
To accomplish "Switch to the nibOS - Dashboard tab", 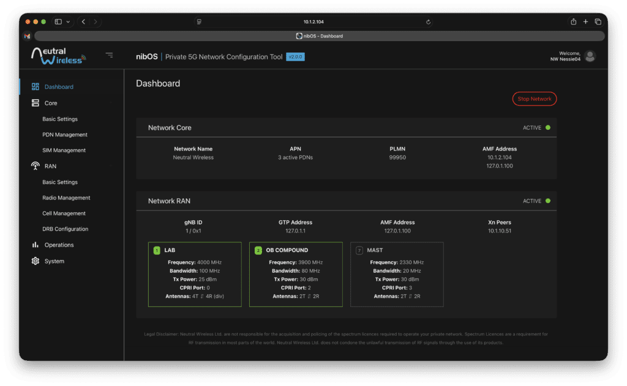I will [x=319, y=36].
